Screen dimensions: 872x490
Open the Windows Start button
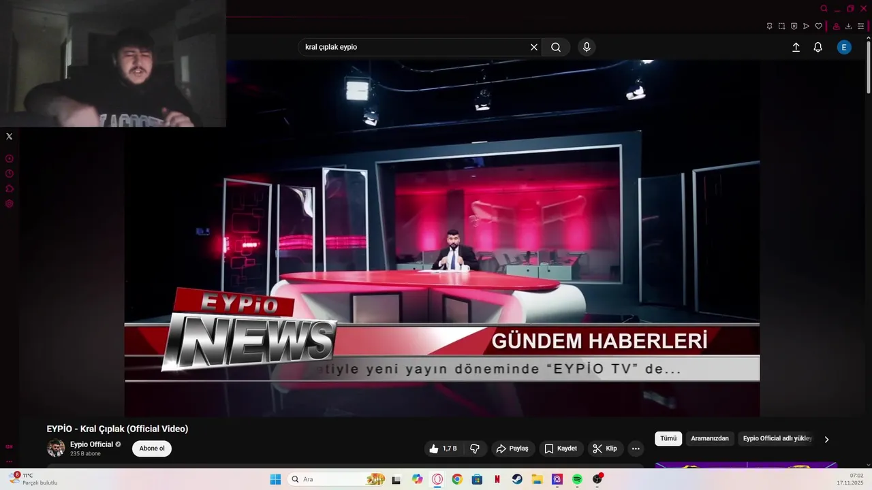pos(275,479)
